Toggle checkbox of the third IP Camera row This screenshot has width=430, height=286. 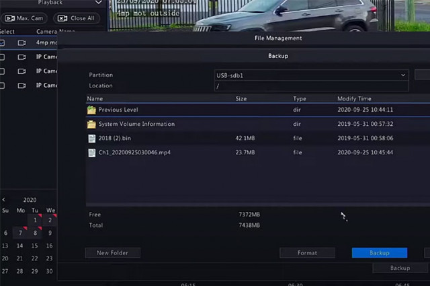(2, 85)
